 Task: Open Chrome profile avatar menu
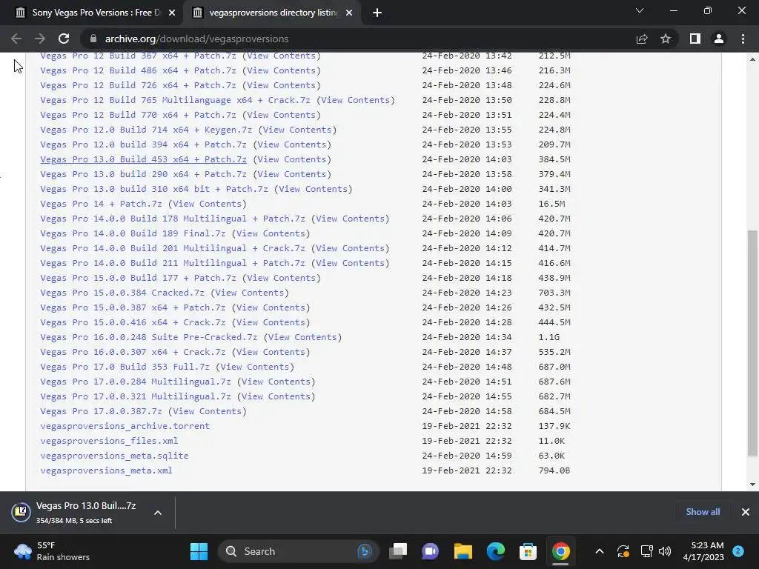tap(719, 39)
